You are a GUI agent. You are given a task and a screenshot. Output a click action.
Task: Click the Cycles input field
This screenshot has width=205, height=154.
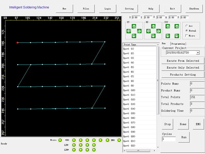coord(169,139)
